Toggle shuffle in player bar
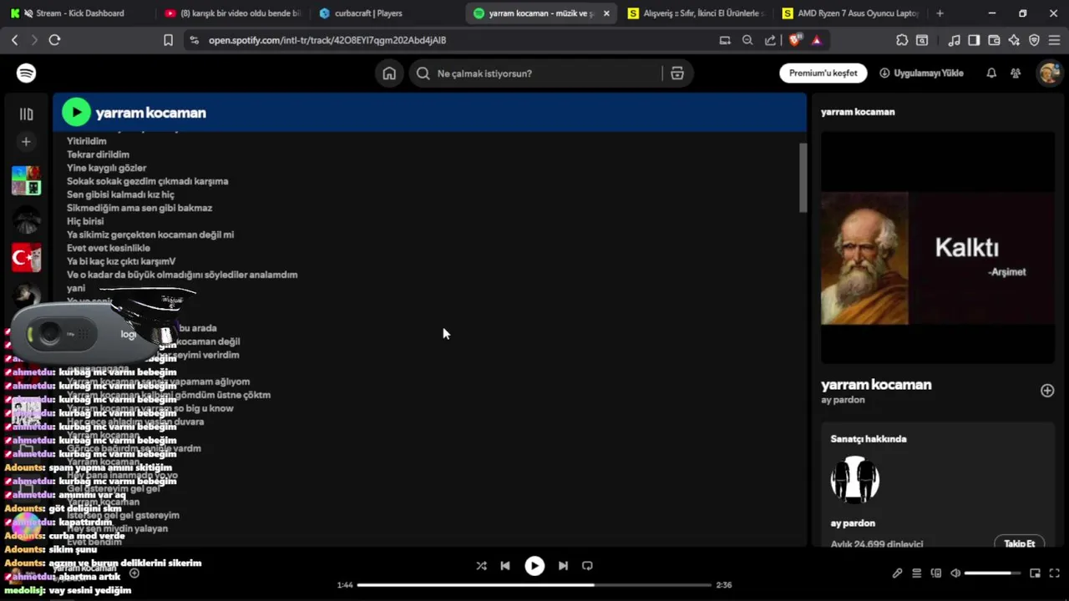The image size is (1069, 601). [x=481, y=565]
